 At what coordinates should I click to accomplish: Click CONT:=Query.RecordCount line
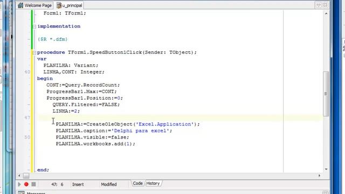click(x=83, y=85)
